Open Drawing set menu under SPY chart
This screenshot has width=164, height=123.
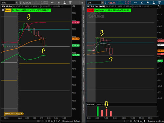pyautogui.click(x=156, y=121)
